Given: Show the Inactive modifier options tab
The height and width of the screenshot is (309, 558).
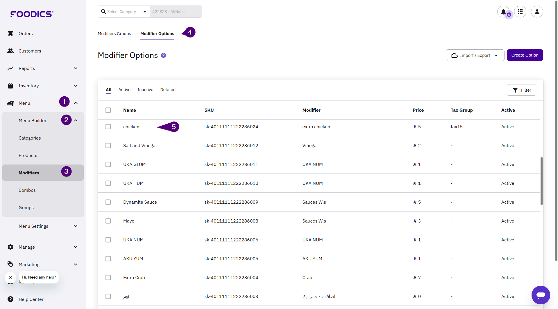Looking at the screenshot, I should click(x=145, y=90).
